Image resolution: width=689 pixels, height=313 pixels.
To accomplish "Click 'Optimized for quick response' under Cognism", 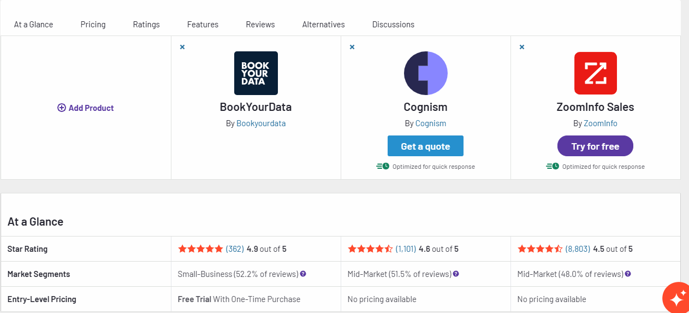I will [433, 167].
